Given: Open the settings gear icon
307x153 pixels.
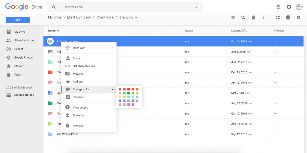Looking at the screenshot, I should pos(298,17).
